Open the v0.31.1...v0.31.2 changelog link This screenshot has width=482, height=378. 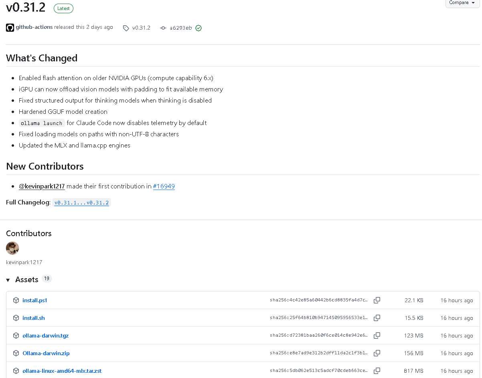pos(82,203)
